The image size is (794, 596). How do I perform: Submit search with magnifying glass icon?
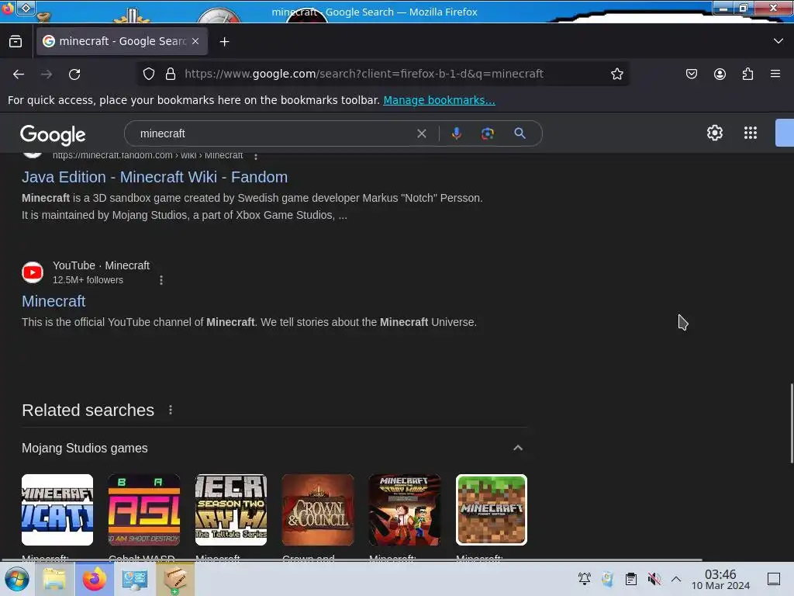coord(520,133)
